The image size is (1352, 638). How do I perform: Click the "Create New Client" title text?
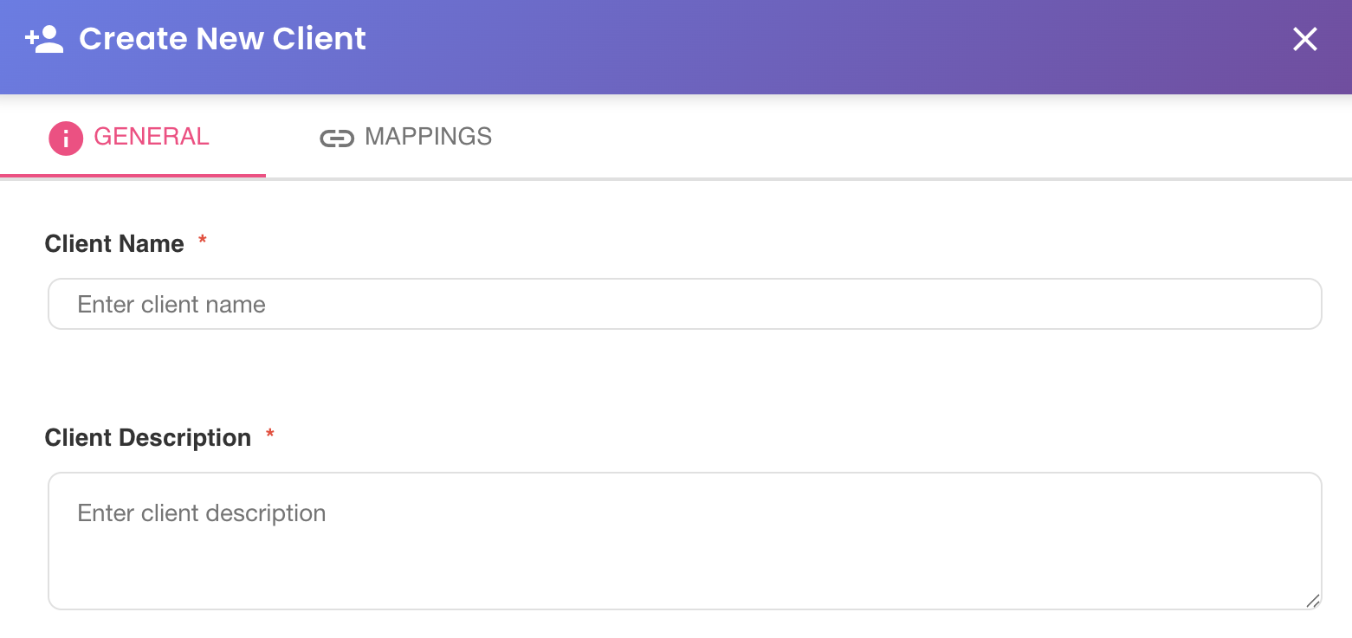(223, 39)
